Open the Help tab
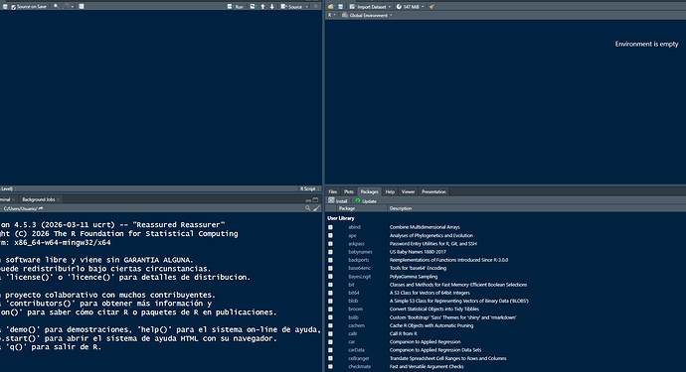 (x=390, y=191)
